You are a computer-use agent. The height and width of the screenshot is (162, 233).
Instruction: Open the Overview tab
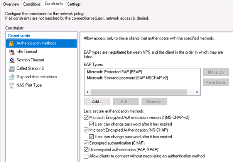pos(11,4)
